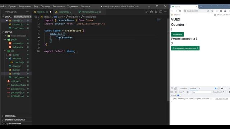This screenshot has height=129, width=230.
Task: Open the Вид menu
Action: click(x=36, y=6)
